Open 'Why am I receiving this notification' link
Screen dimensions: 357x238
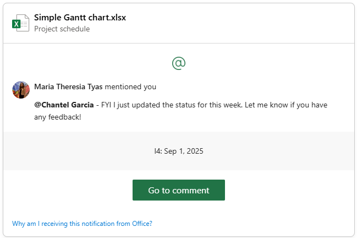(x=82, y=224)
